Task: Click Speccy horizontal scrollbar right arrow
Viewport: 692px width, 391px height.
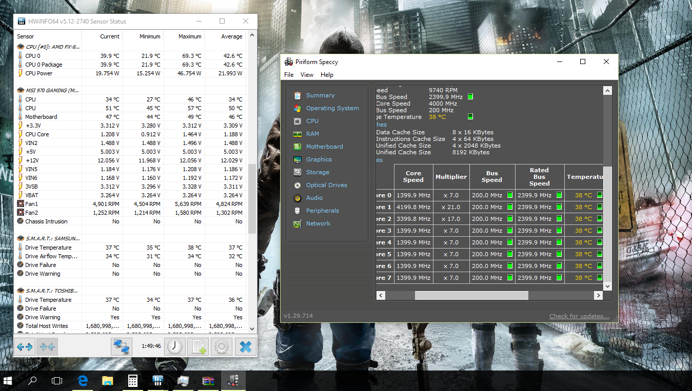Action: pyautogui.click(x=598, y=295)
